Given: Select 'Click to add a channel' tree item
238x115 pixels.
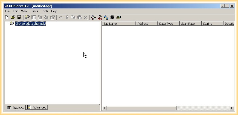Looking at the screenshot, I should [x=30, y=24].
